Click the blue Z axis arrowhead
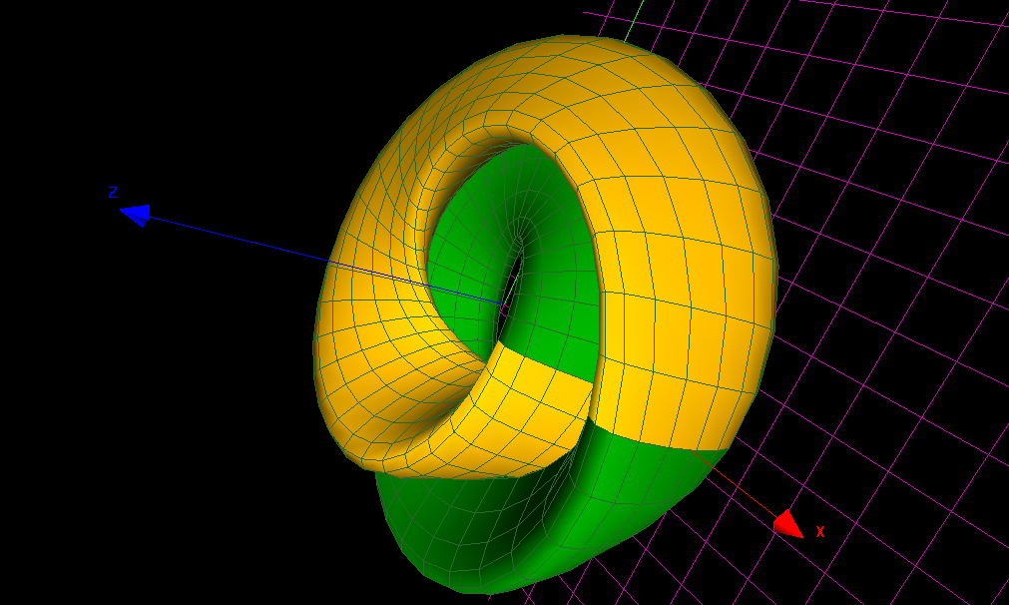Viewport: 1009px width, 605px height. point(136,214)
